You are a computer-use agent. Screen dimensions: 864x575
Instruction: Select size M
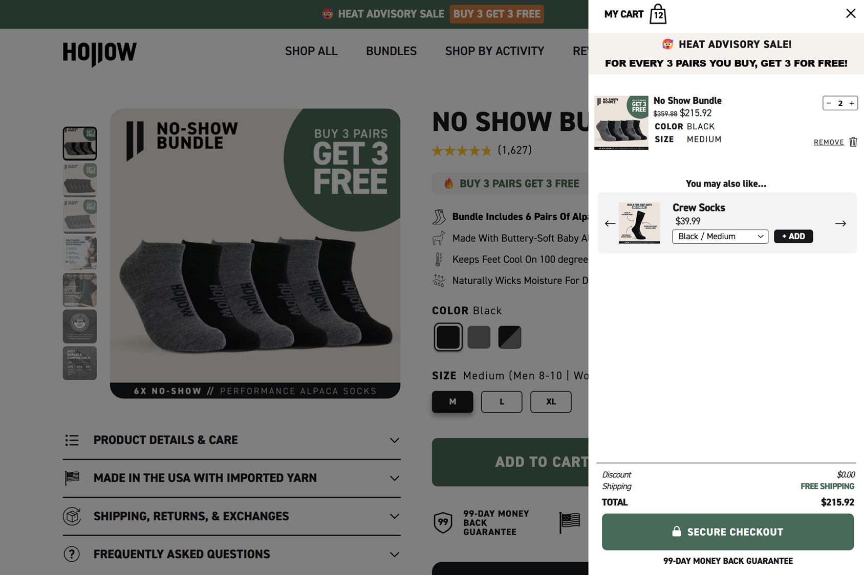click(x=452, y=402)
